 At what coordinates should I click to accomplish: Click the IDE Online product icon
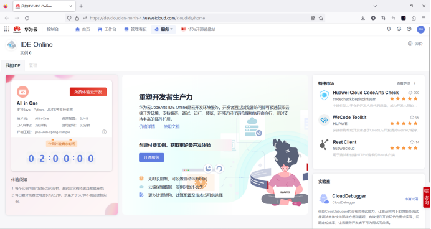[x=11, y=45]
